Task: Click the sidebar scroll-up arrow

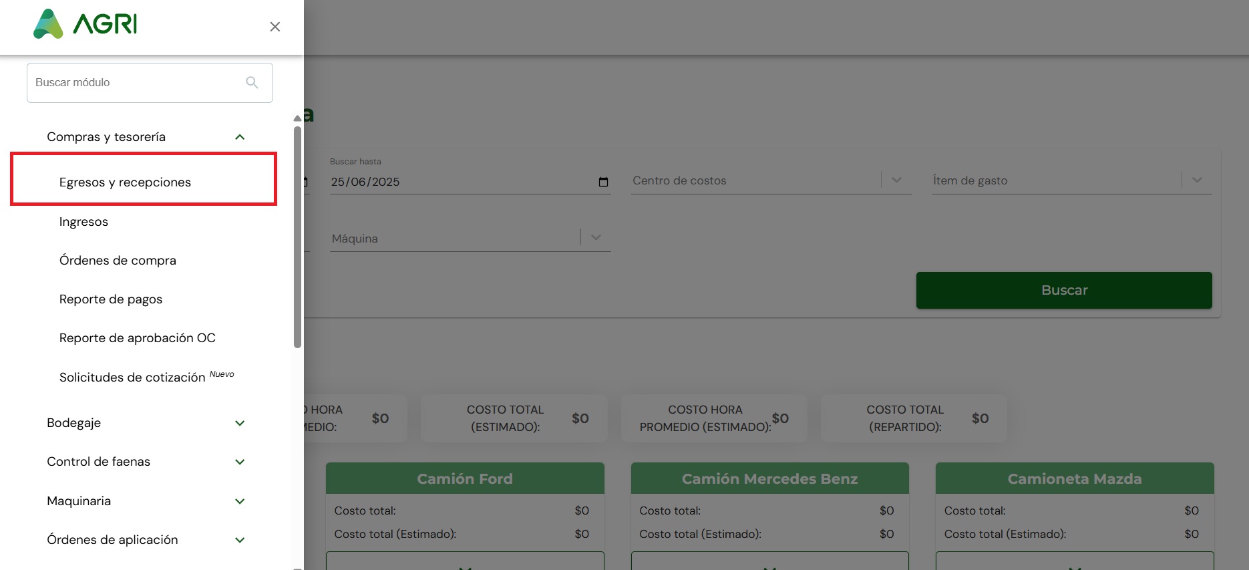Action: (x=297, y=118)
